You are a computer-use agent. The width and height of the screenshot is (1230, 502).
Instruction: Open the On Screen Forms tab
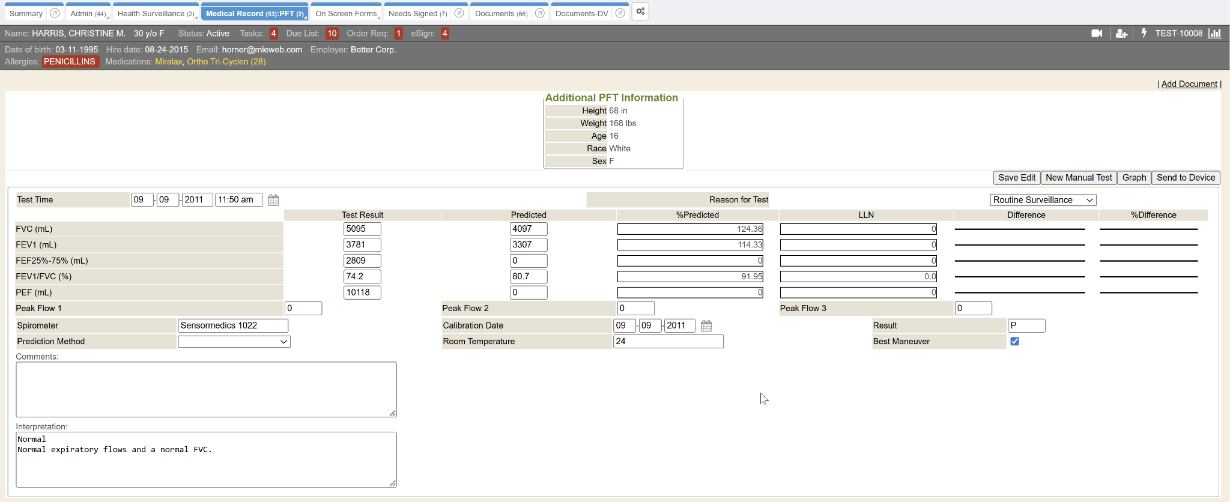click(346, 13)
